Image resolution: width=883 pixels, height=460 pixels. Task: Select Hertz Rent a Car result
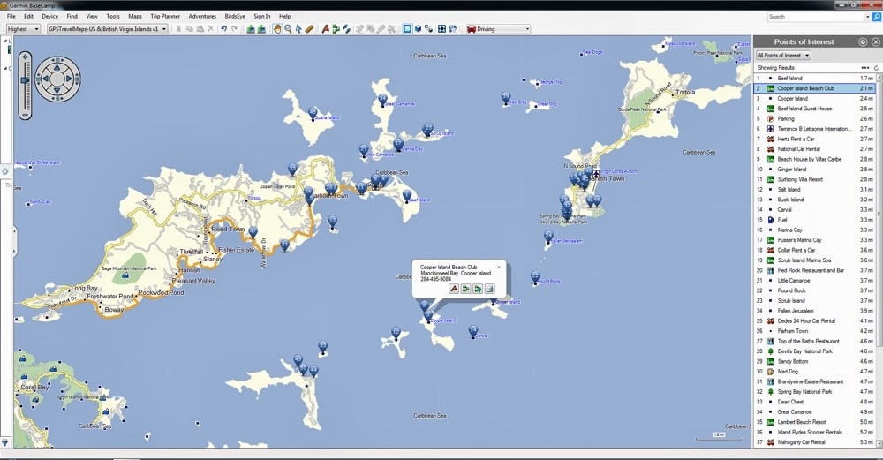click(814, 140)
